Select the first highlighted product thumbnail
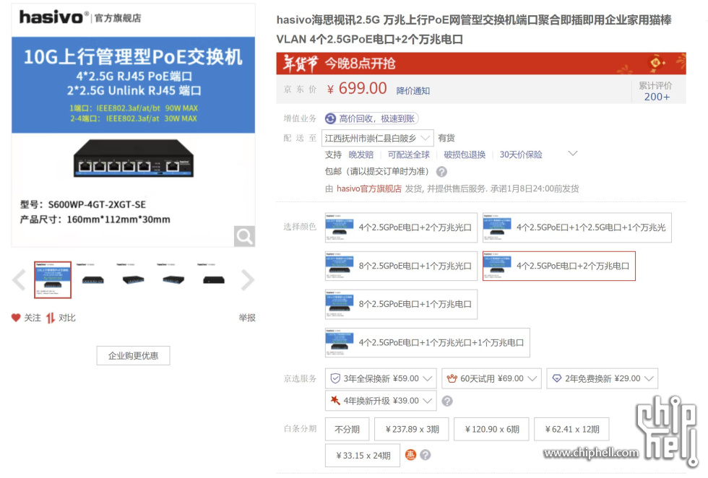Viewport: 708px width, 478px height. (x=53, y=280)
